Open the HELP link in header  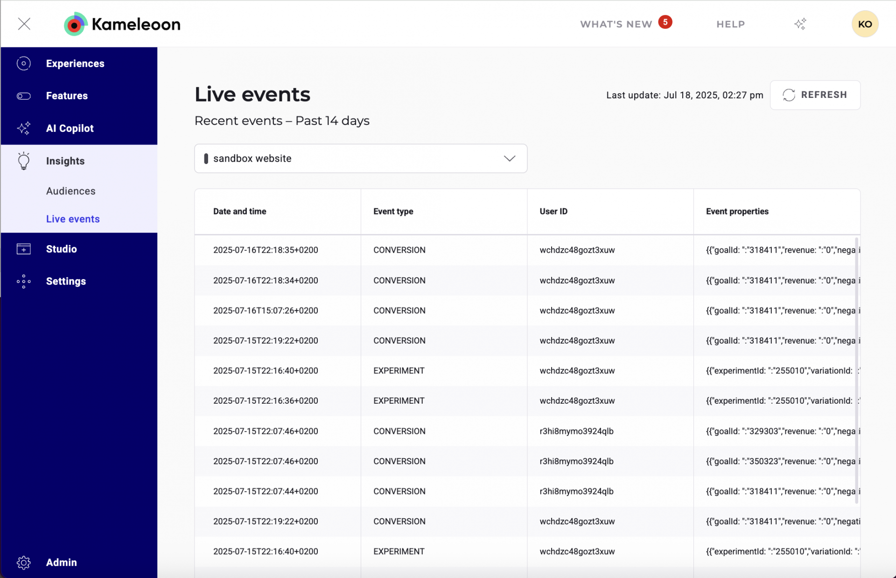730,24
